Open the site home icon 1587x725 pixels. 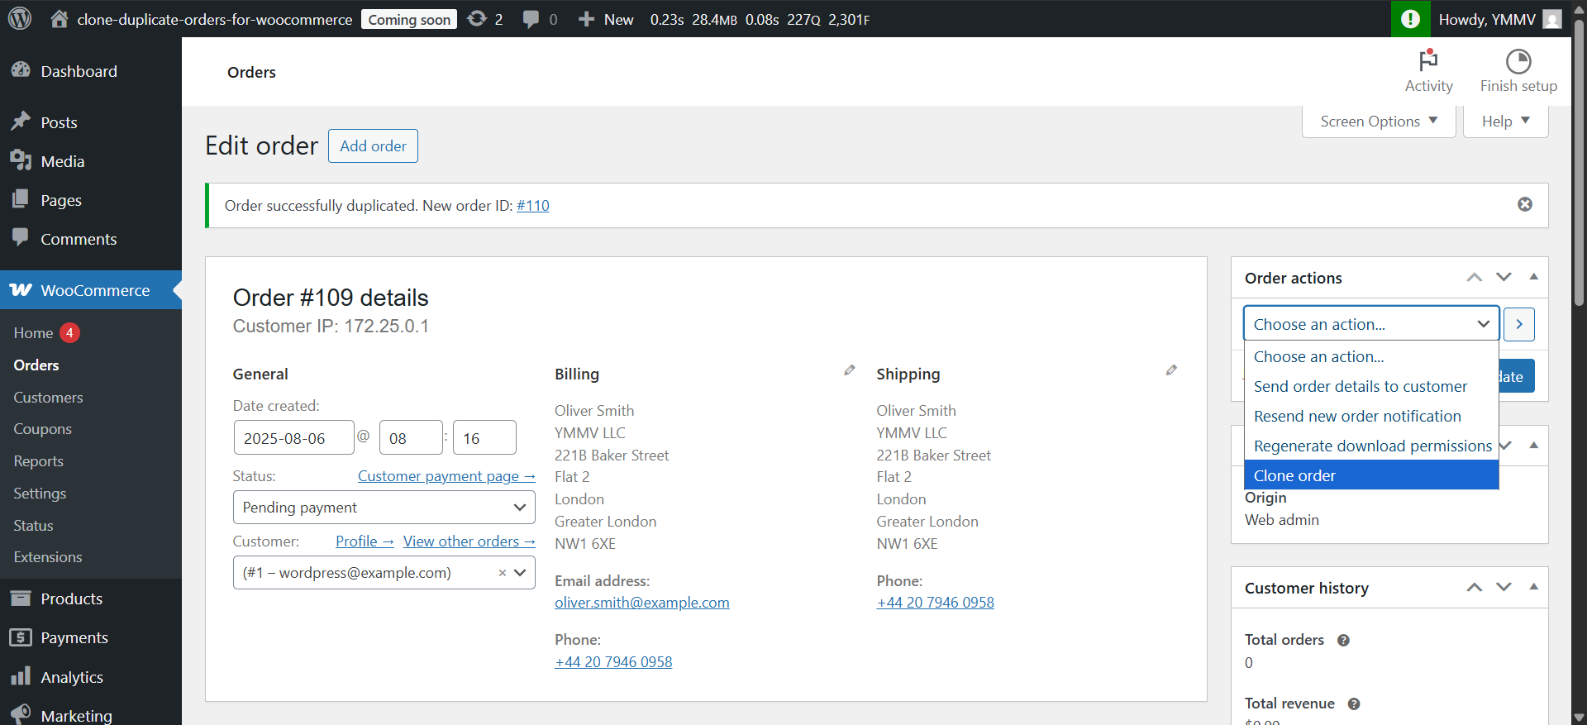click(x=59, y=18)
